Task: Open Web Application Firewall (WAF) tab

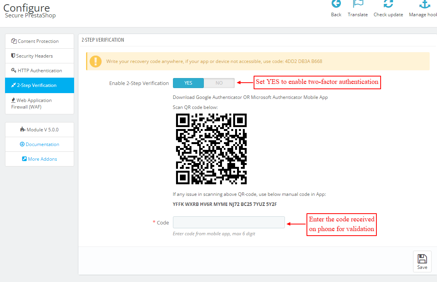Action: [40, 104]
